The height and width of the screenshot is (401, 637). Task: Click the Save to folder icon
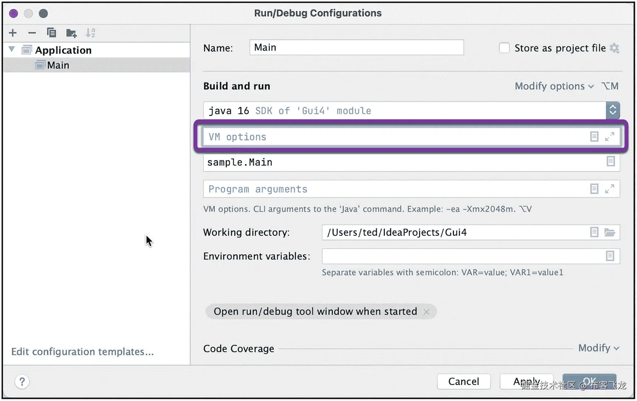tap(71, 33)
